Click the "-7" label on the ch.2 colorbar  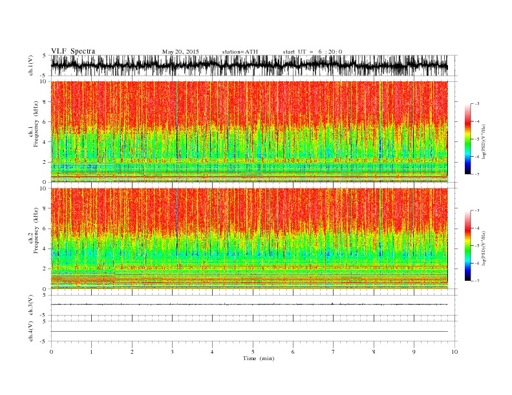pyautogui.click(x=477, y=281)
